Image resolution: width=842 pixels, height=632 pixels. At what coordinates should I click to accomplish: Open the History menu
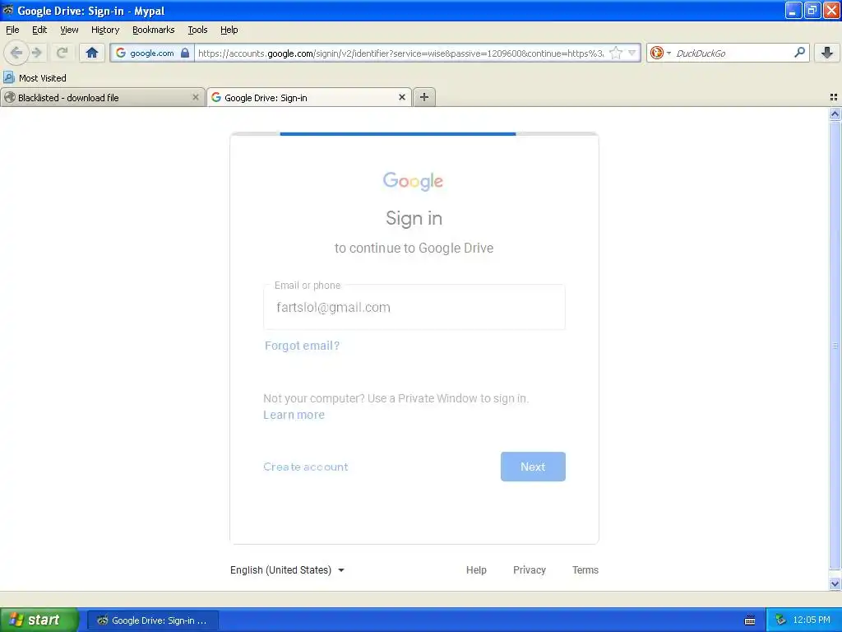[x=105, y=30]
